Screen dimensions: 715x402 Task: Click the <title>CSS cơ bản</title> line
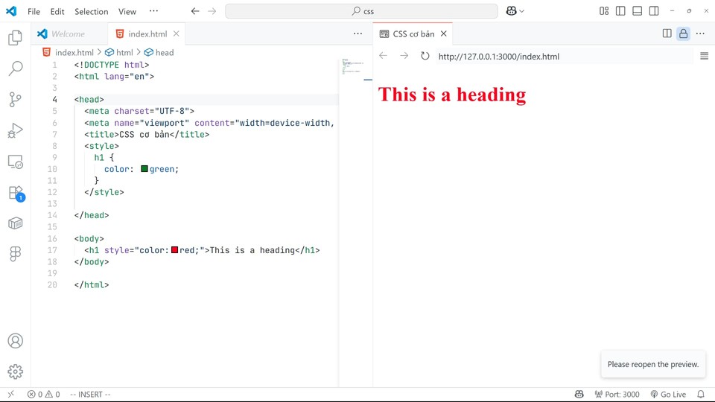[x=147, y=135]
